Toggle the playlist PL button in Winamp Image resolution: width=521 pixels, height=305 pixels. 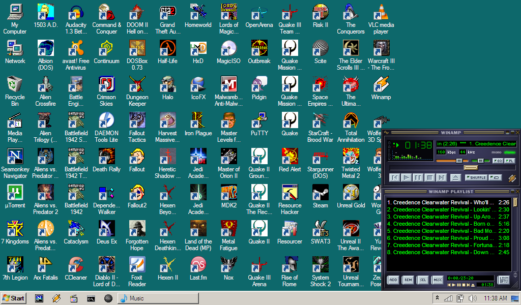pyautogui.click(x=509, y=161)
